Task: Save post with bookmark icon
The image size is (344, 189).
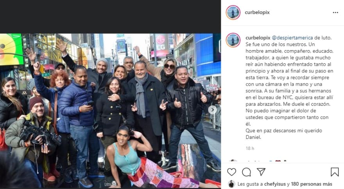Action: [335, 172]
